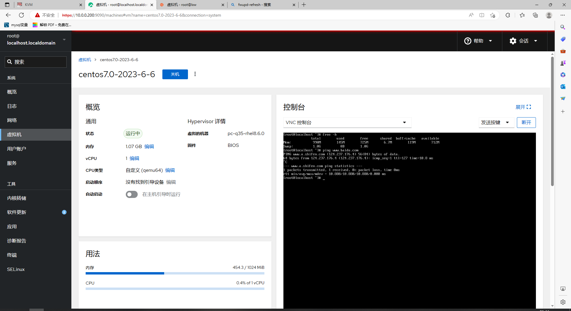Click the Outlook icon in the Edge sidebar
Viewport: 571px width, 311px height.
(563, 87)
